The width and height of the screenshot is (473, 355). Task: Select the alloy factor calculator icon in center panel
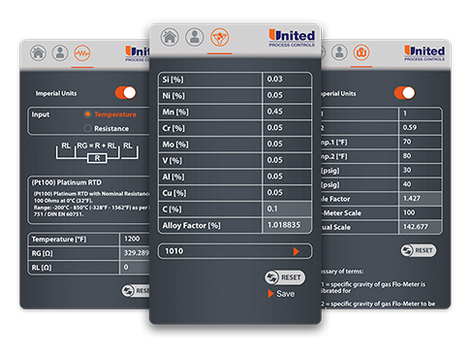click(x=220, y=37)
